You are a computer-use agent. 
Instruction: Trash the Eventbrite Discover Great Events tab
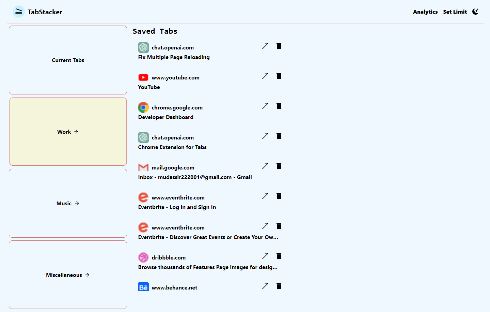pyautogui.click(x=279, y=226)
